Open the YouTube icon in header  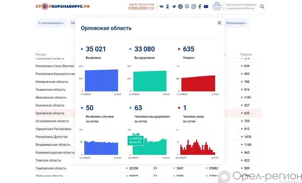pyautogui.click(x=206, y=7)
